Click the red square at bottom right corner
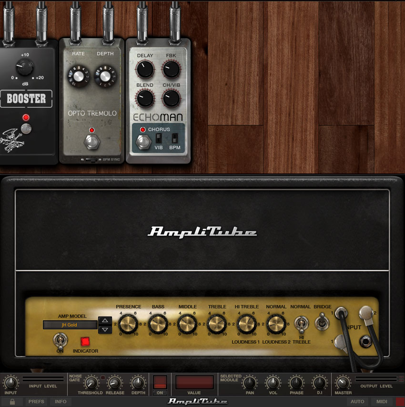This screenshot has height=407, width=405. (400, 402)
